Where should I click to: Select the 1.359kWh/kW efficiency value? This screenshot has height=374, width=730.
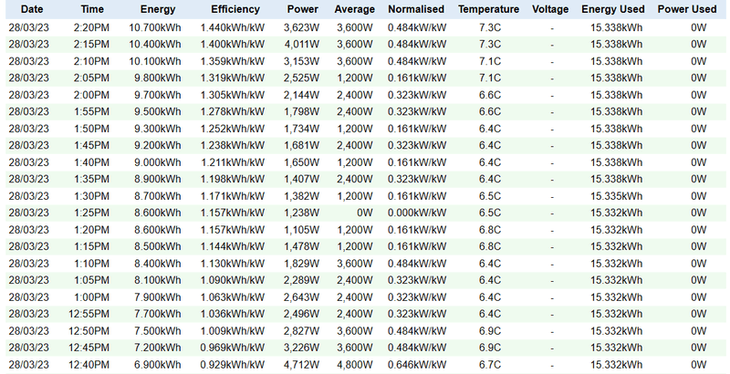click(233, 61)
